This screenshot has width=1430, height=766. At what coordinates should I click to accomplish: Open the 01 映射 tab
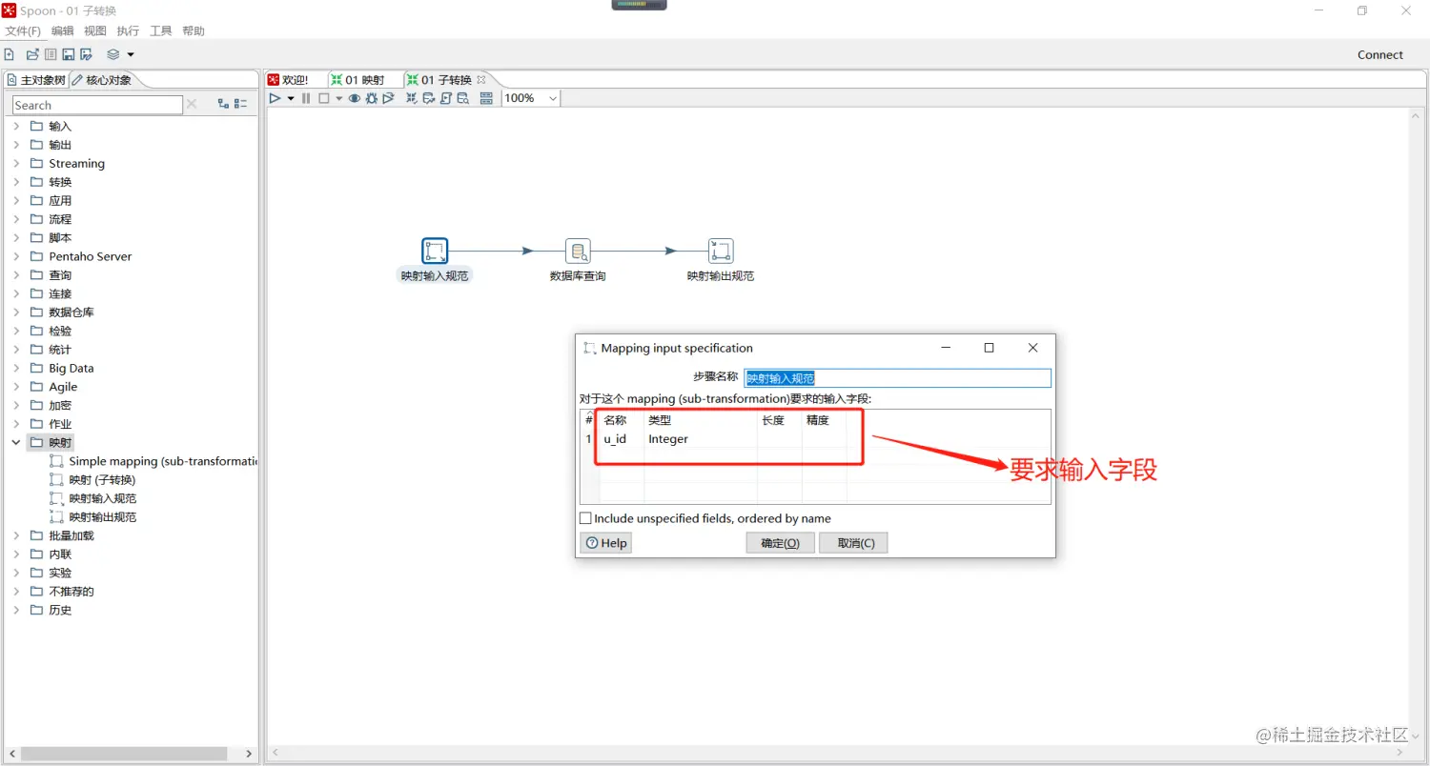pyautogui.click(x=357, y=80)
